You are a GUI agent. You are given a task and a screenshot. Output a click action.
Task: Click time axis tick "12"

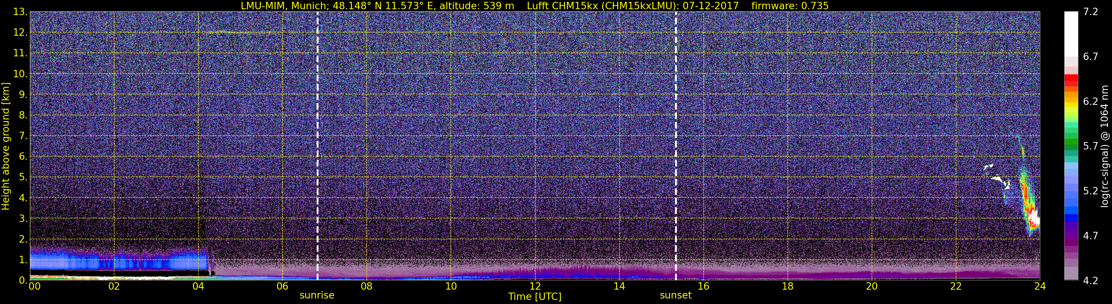[x=535, y=286]
